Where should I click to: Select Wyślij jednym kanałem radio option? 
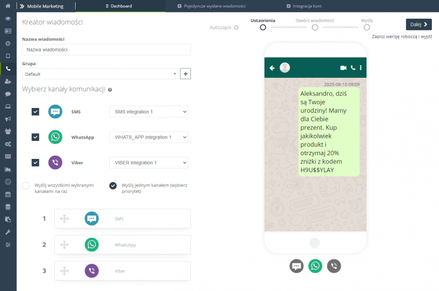pyautogui.click(x=113, y=186)
